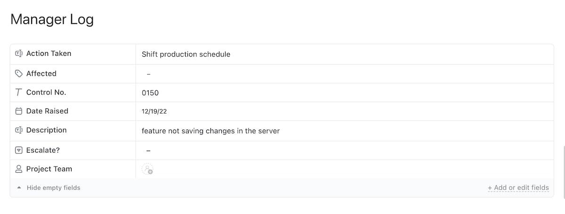Screen dimensions: 565x214
Task: Open the Affected tags selector
Action: click(148, 74)
